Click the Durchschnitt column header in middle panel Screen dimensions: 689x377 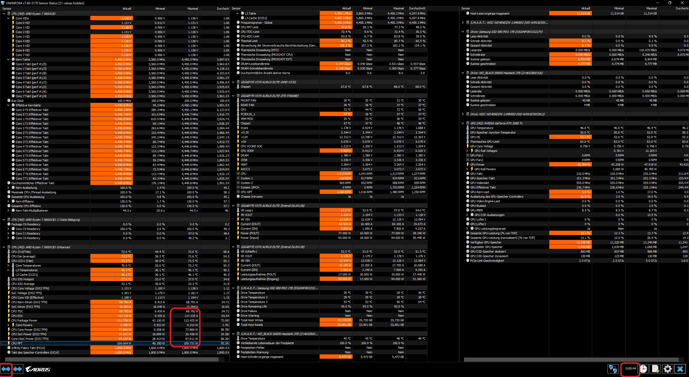[x=417, y=9]
